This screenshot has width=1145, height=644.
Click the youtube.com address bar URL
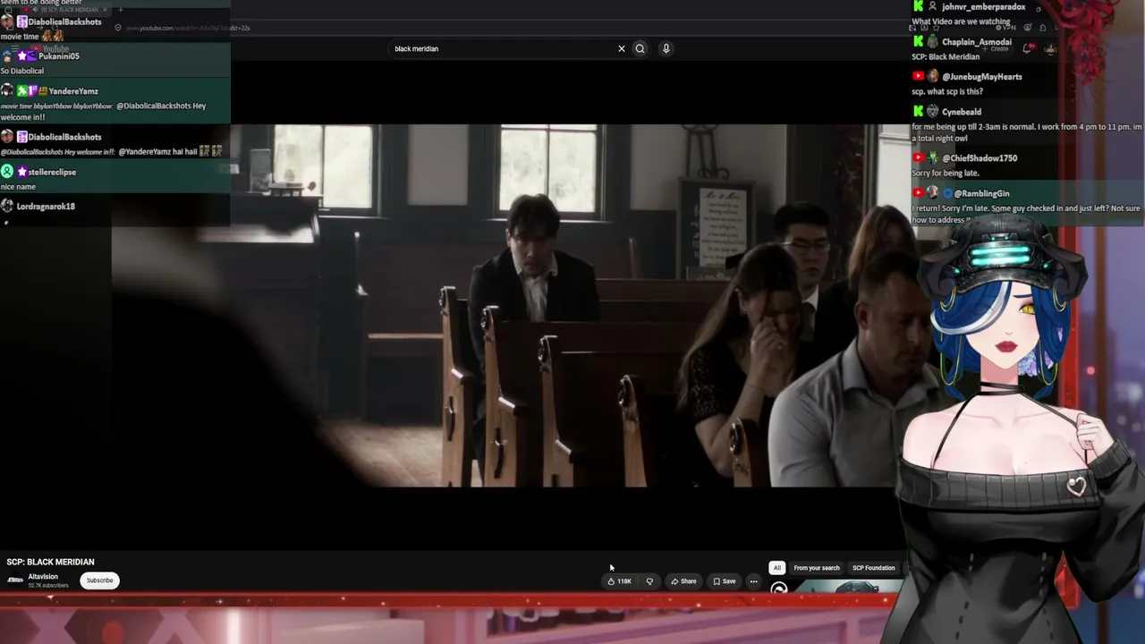pyautogui.click(x=188, y=28)
